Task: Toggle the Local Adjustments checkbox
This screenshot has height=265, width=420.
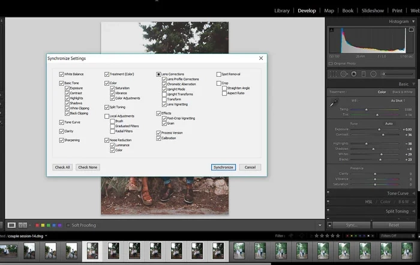Action: [x=107, y=116]
